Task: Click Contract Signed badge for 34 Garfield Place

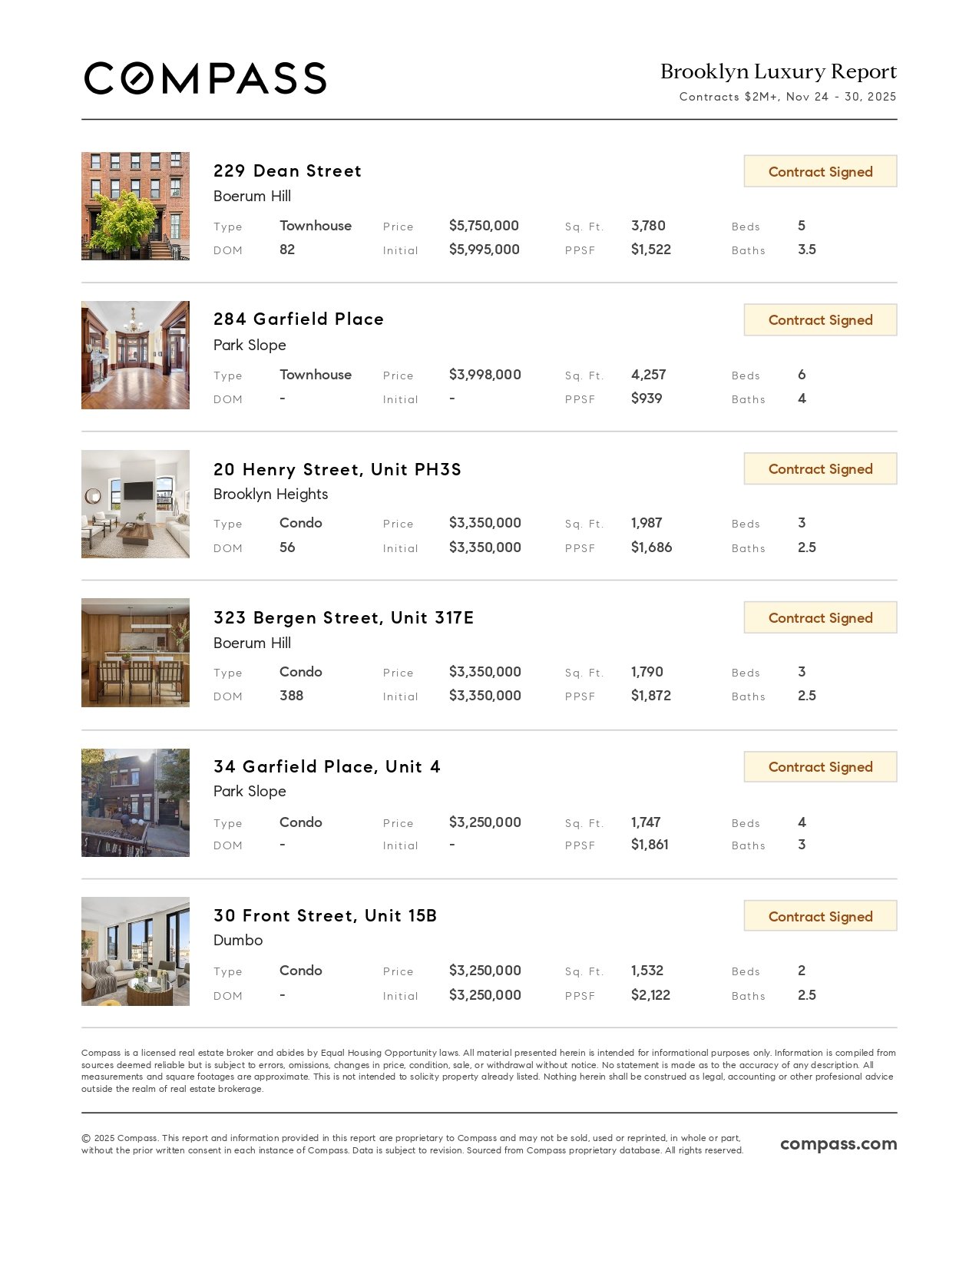Action: [820, 767]
